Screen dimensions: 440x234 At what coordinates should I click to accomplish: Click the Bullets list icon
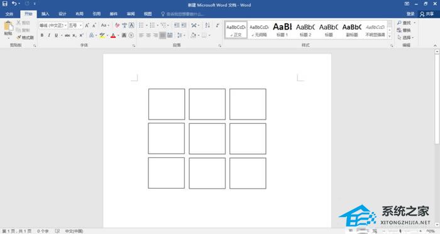(x=141, y=25)
